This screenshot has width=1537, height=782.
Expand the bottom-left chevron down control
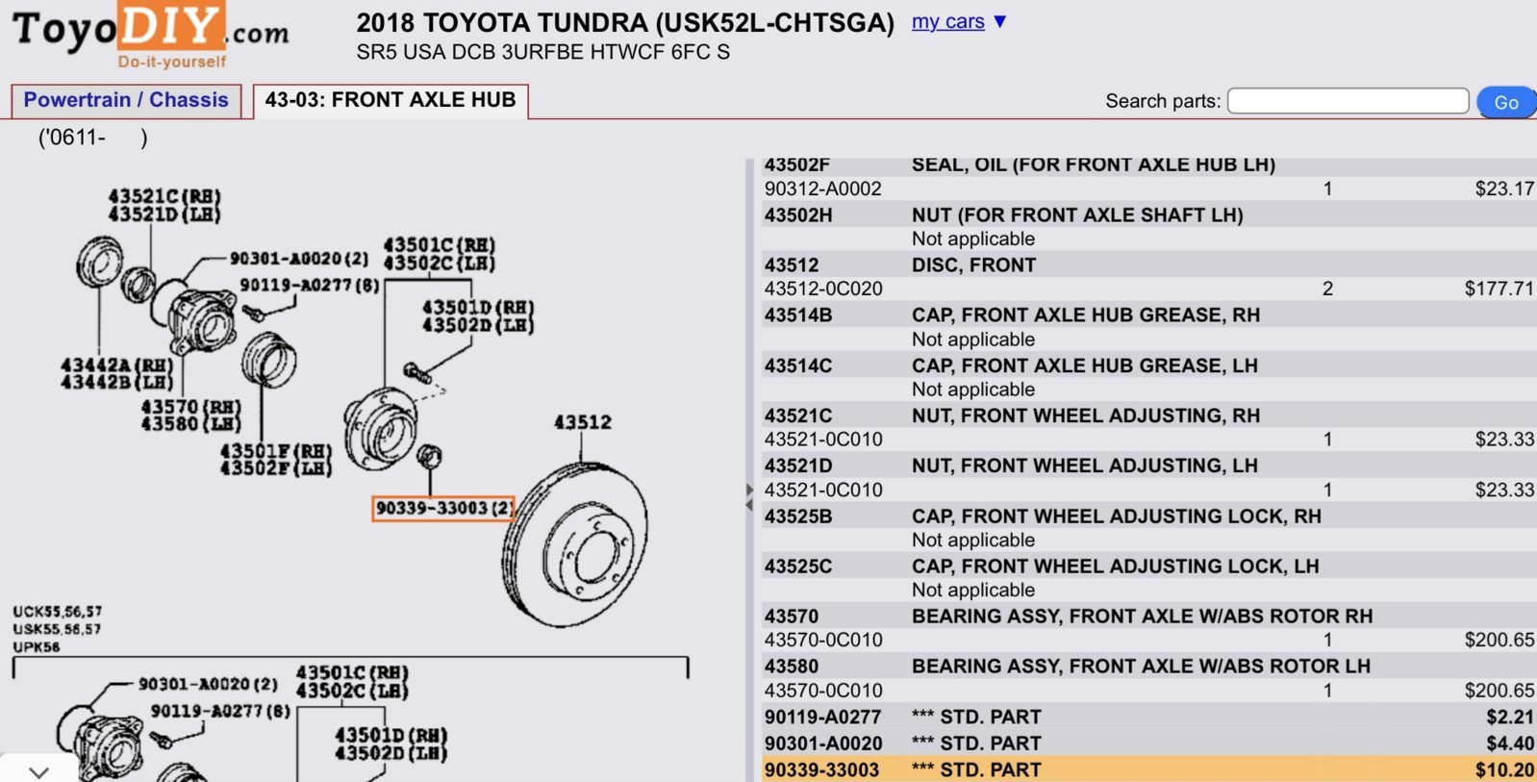point(38,771)
